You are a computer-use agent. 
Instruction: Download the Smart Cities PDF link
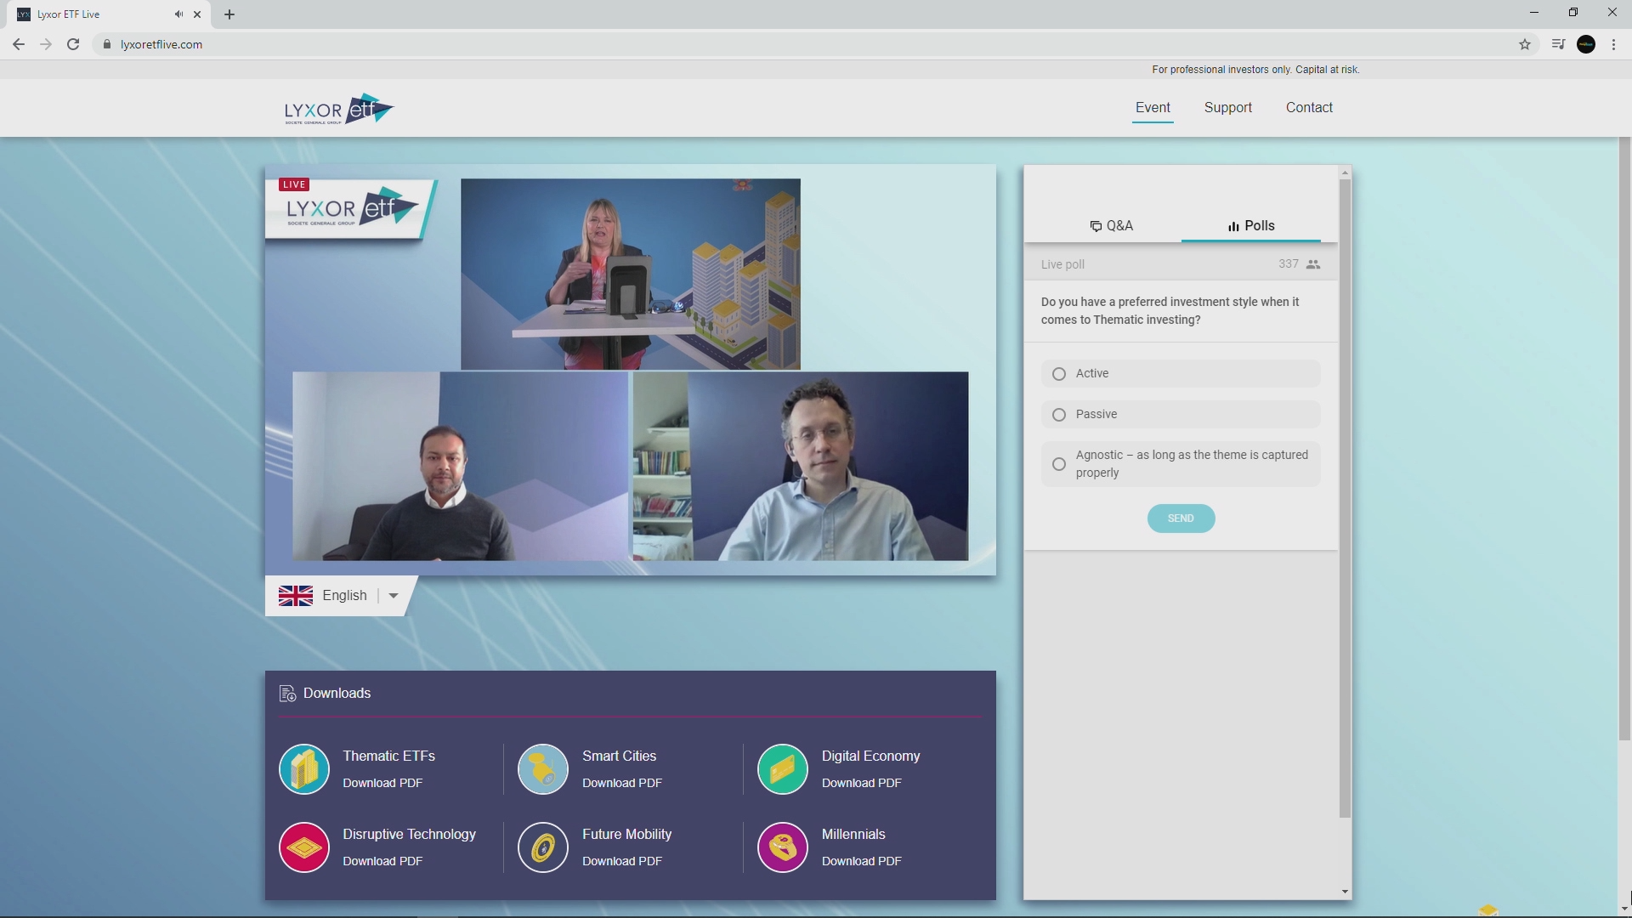[622, 783]
